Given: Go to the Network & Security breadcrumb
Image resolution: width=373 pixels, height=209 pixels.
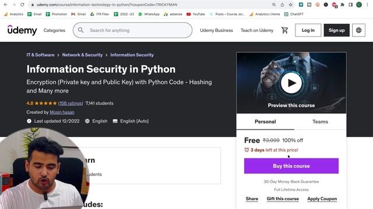Looking at the screenshot, I should point(82,55).
